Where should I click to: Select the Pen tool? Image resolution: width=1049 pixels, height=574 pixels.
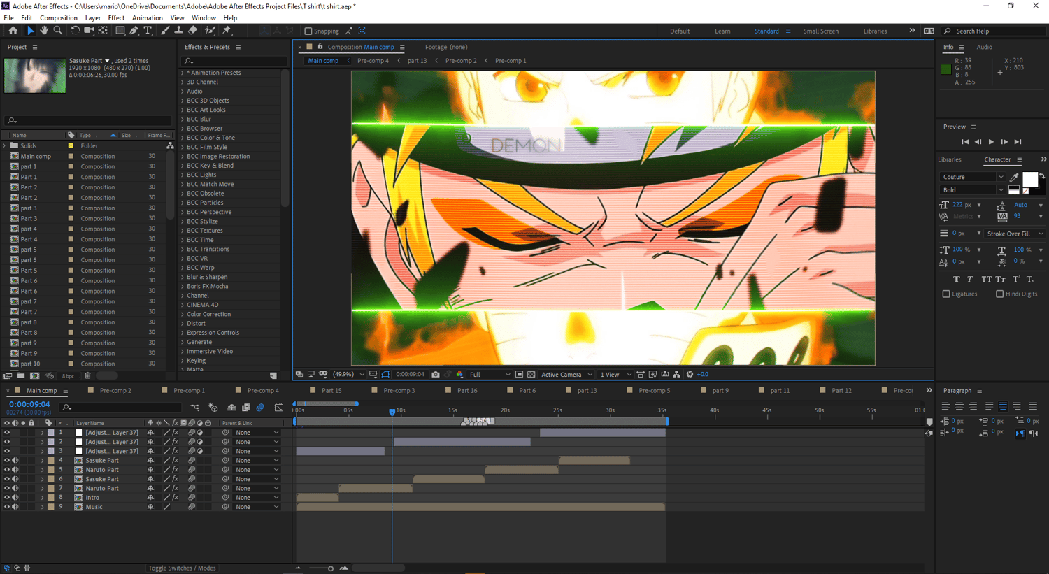point(134,31)
